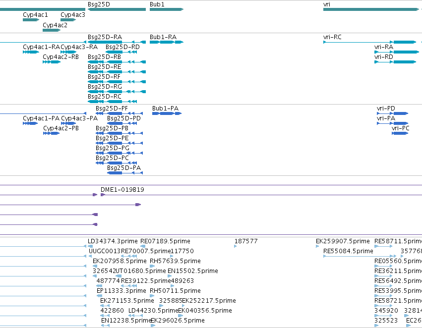Image resolution: width=422 pixels, height=328 pixels.
Task: Click the RE36211.5prime EST
Action: coord(383,276)
